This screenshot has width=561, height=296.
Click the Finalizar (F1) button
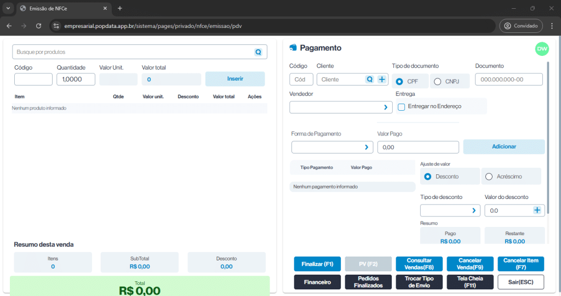tap(317, 264)
